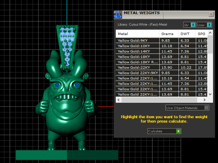This screenshot has height=163, width=218.
Task: Click the 15.90 grams cell
Action: click(169, 67)
